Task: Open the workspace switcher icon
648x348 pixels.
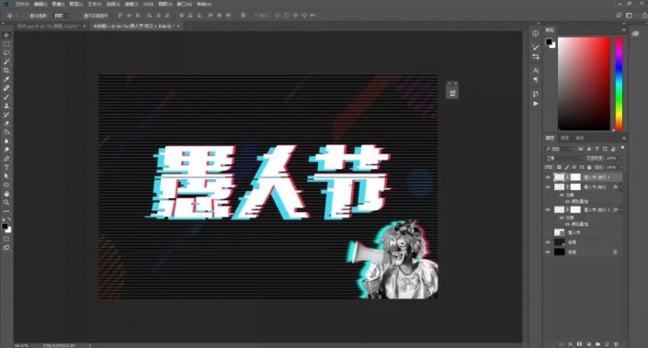Action: pyautogui.click(x=629, y=16)
